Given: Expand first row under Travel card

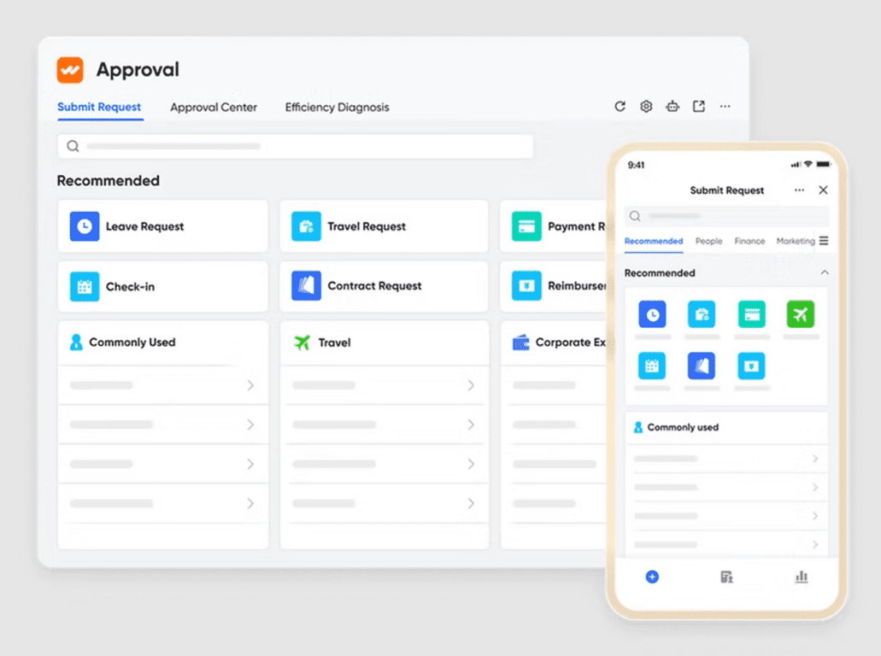Looking at the screenshot, I should click(385, 385).
